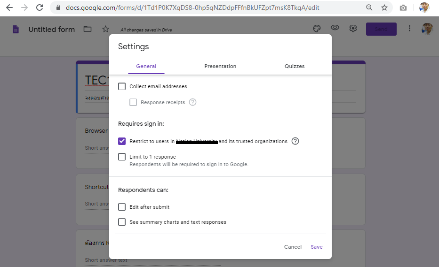Open form settings gear icon
The height and width of the screenshot is (267, 439).
[x=353, y=29]
